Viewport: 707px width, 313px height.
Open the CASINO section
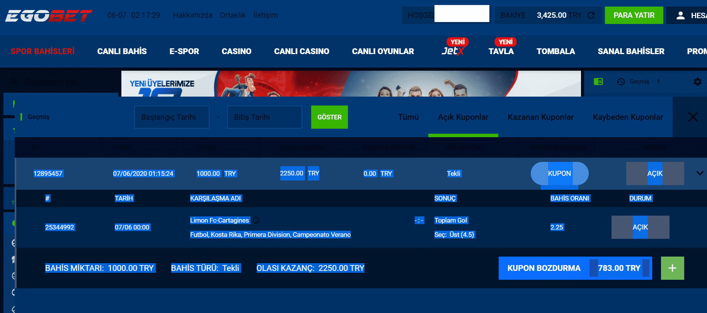pos(236,51)
